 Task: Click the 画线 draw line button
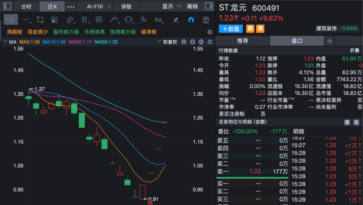[192, 6]
